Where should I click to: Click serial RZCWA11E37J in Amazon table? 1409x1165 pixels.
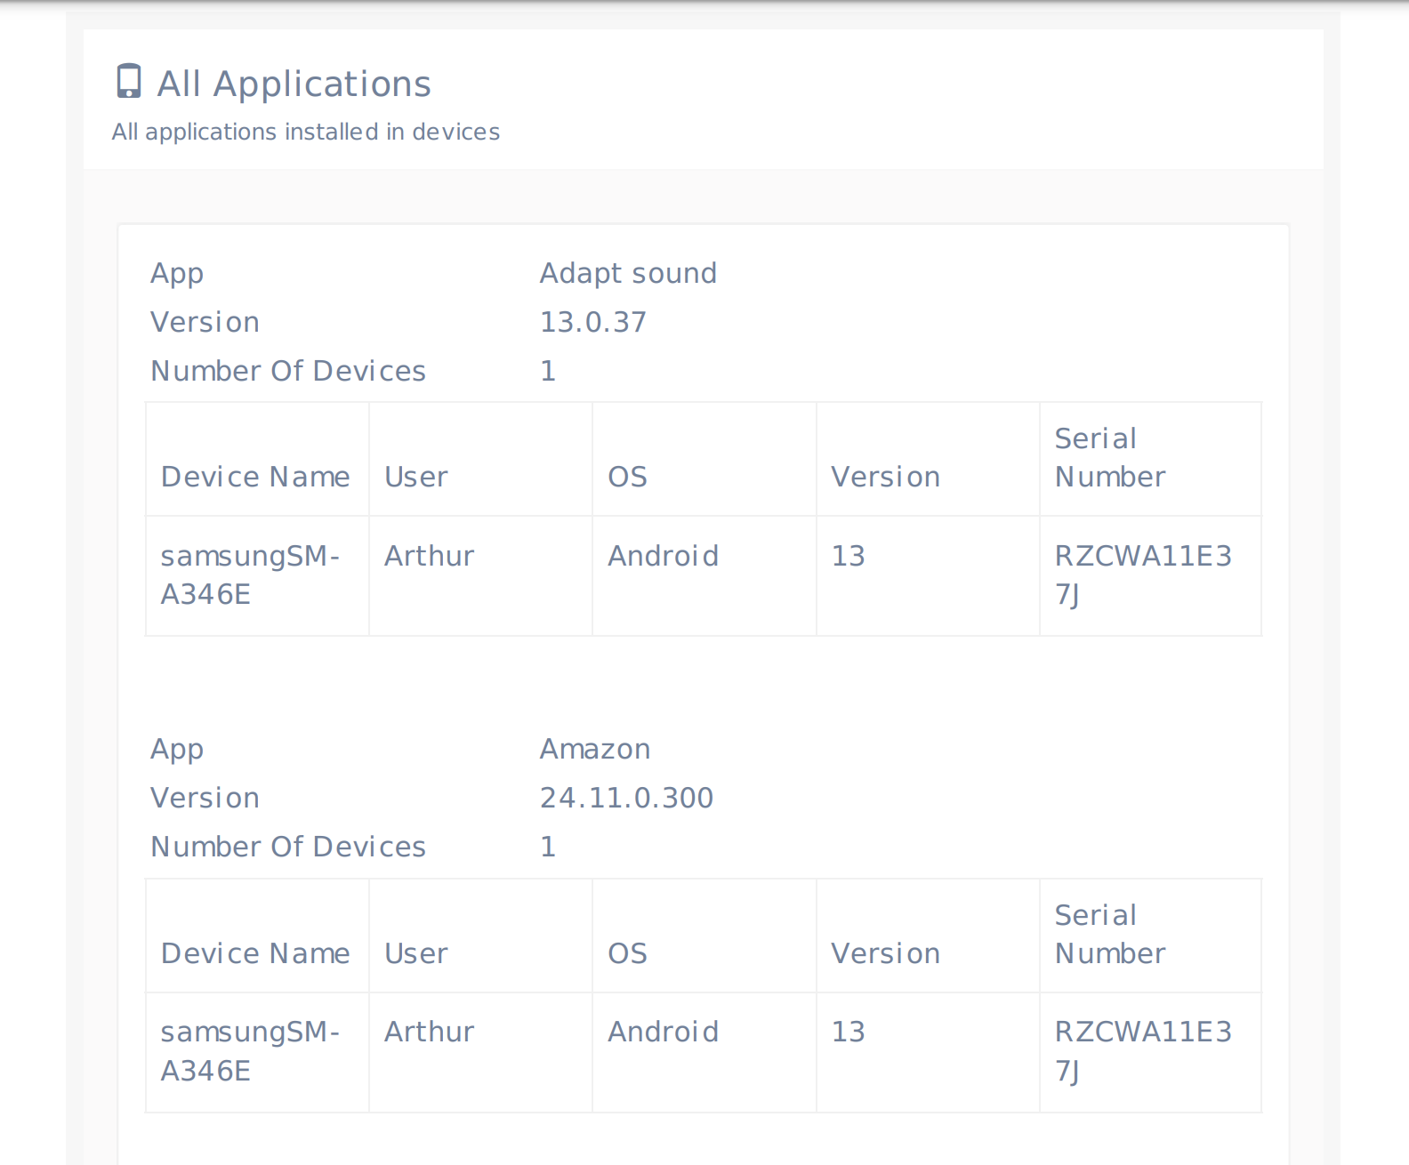click(1143, 1051)
